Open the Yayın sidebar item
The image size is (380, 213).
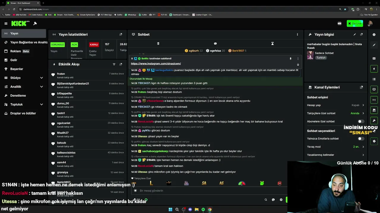click(x=24, y=33)
